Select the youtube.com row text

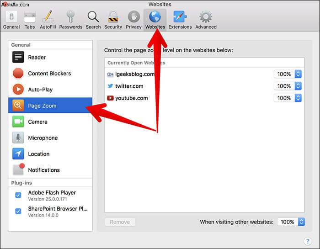pyautogui.click(x=132, y=98)
